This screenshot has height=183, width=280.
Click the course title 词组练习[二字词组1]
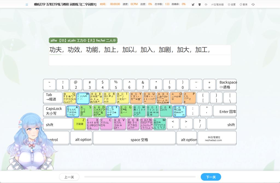(x=83, y=4)
